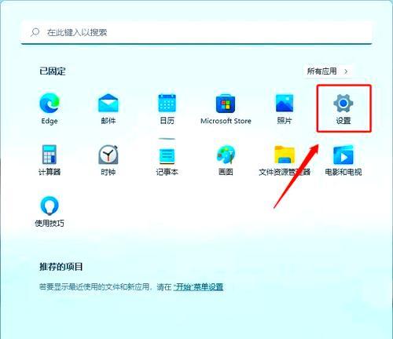Open the 计算器 calculator app
393x339 pixels.
(50, 160)
